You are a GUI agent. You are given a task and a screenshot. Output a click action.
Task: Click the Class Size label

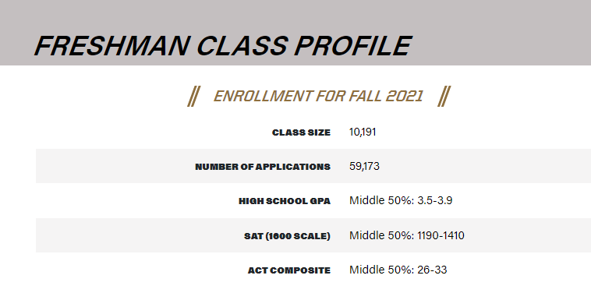point(301,132)
